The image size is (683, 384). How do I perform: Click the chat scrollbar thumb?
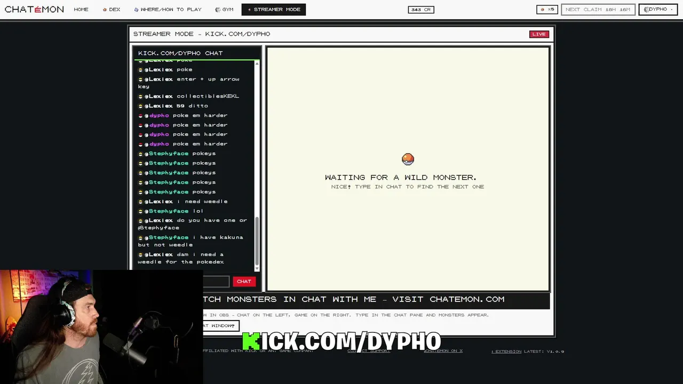click(257, 241)
